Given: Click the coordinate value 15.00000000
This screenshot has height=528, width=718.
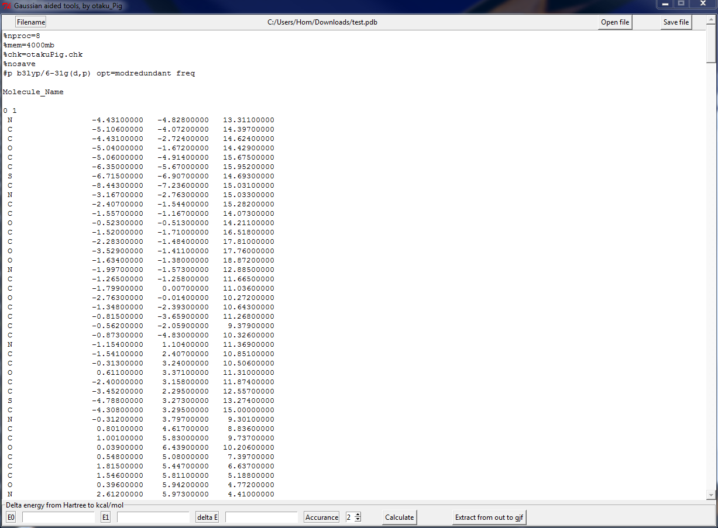Looking at the screenshot, I should click(249, 410).
